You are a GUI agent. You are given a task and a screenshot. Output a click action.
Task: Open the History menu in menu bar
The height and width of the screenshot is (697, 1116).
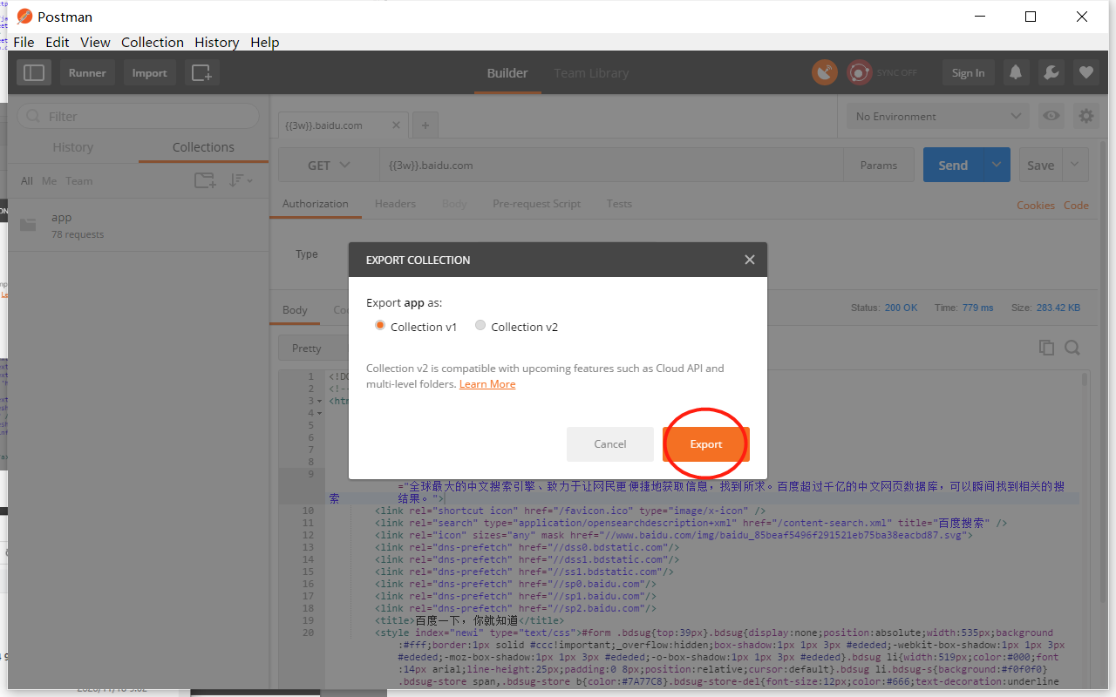coord(217,42)
